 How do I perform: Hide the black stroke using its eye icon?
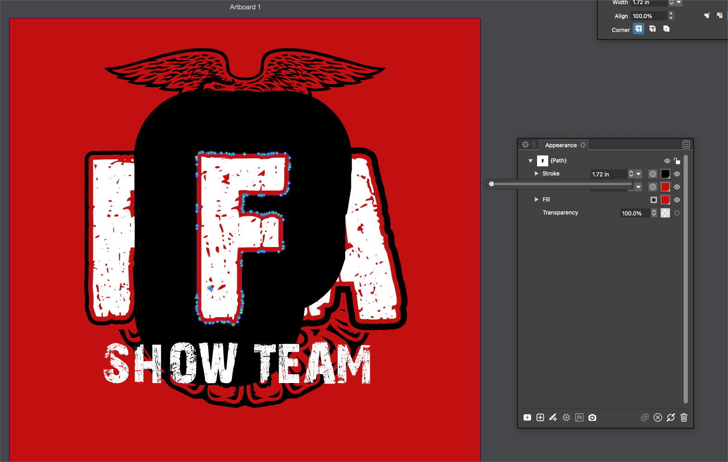(x=677, y=174)
